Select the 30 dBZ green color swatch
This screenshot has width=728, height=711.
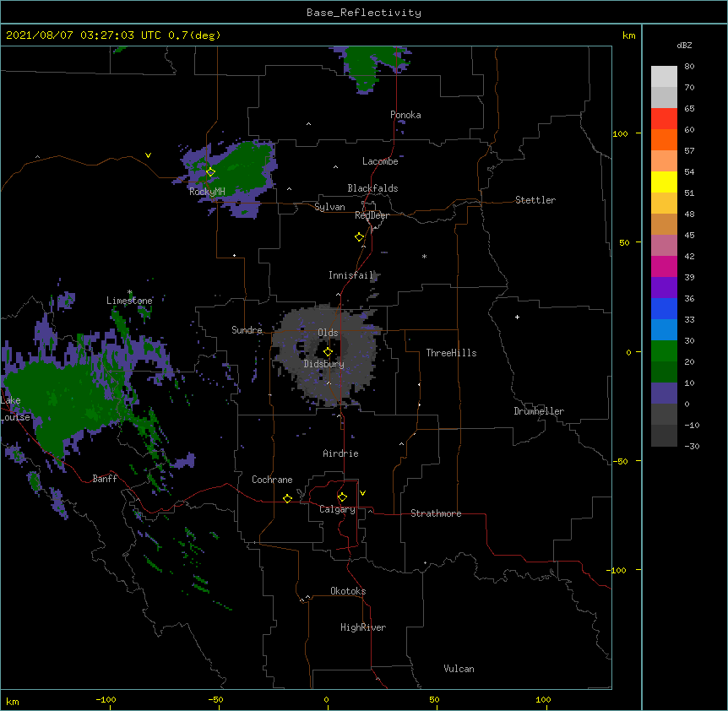pyautogui.click(x=664, y=351)
